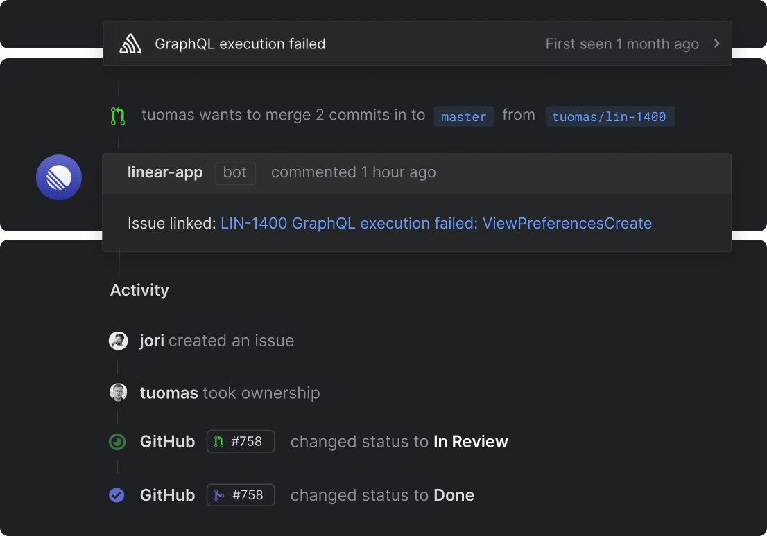
Task: Open merged #758 badge in Done row
Action: point(241,495)
